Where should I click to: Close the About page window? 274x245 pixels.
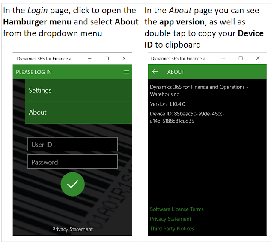tap(258, 58)
